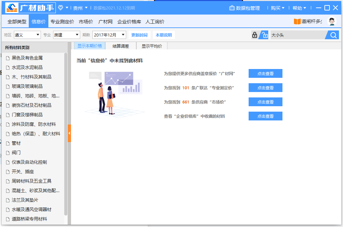
Task: Open the 期数 2017年12月 dropdown
Action: [x=109, y=35]
